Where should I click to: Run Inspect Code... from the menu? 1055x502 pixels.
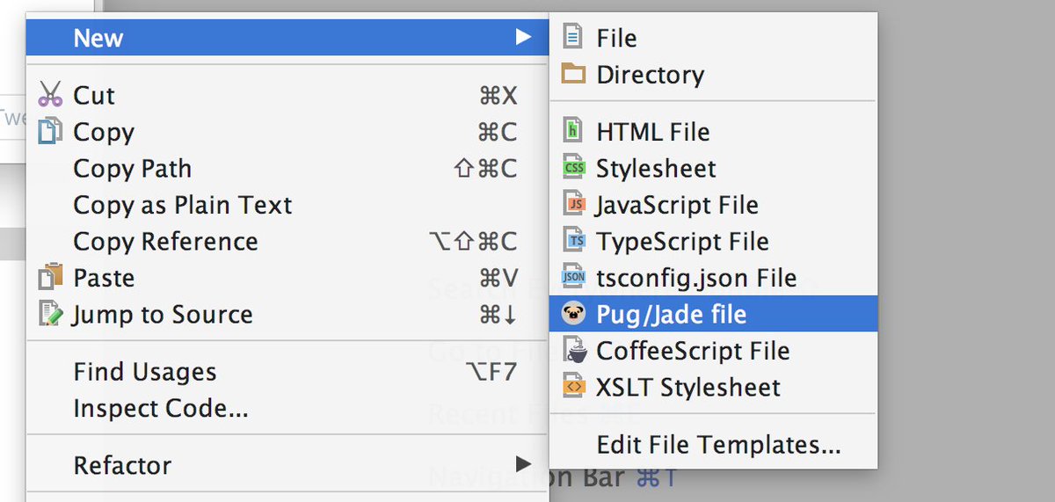pos(287,409)
